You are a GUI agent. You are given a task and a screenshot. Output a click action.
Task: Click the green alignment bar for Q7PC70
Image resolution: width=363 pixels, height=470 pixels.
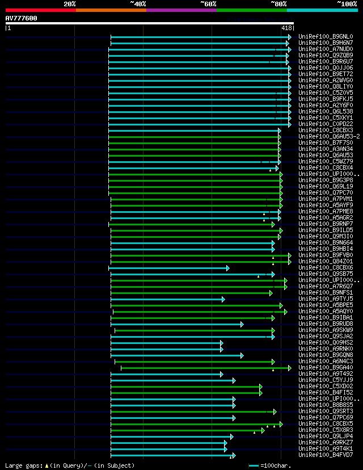tap(196, 194)
